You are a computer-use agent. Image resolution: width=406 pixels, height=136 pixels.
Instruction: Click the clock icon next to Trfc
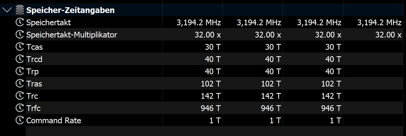20,108
